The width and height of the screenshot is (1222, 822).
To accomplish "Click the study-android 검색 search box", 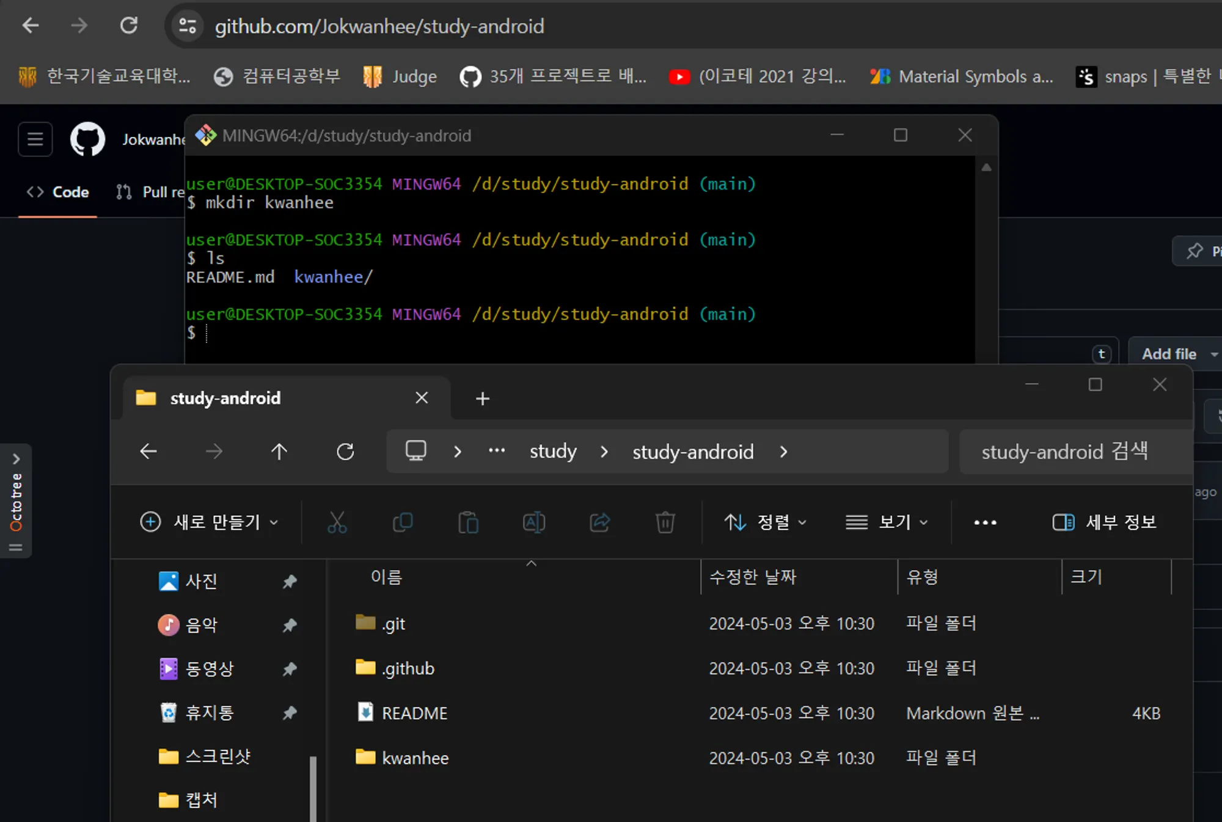I will coord(1075,452).
